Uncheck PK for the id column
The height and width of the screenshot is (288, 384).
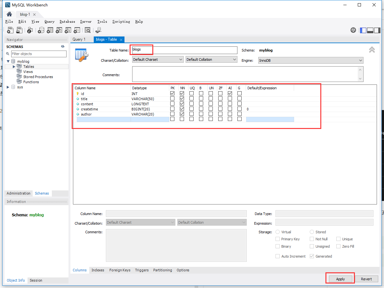click(172, 93)
